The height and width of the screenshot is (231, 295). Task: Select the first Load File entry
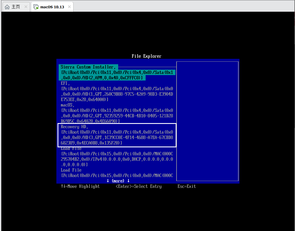(117, 156)
